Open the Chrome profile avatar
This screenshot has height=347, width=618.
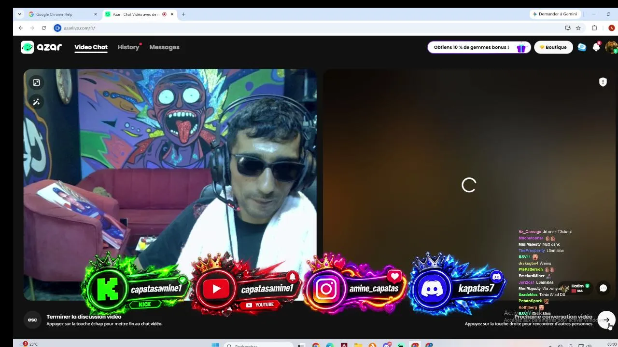pos(611,28)
